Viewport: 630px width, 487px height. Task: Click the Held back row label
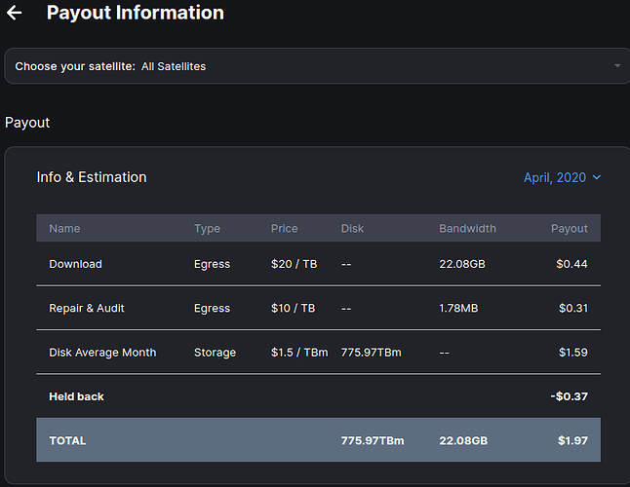pyautogui.click(x=76, y=396)
